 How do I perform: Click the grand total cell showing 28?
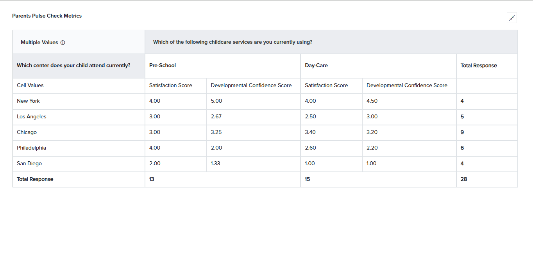pyautogui.click(x=464, y=179)
